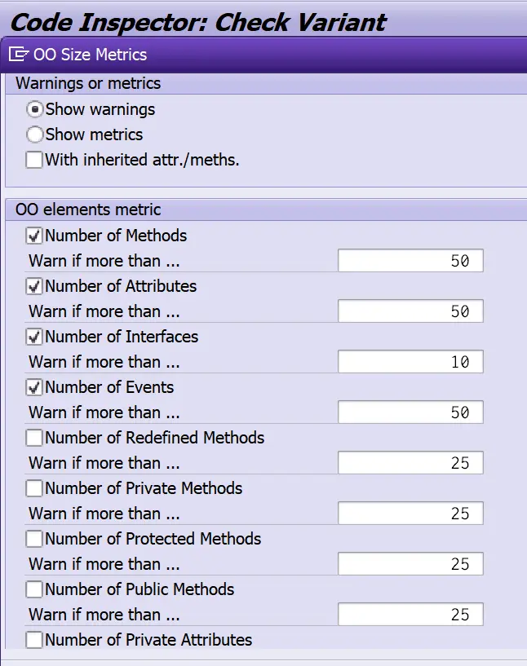Viewport: 527px width, 666px height.
Task: Uncheck Number of Methods checkbox
Action: pyautogui.click(x=34, y=236)
